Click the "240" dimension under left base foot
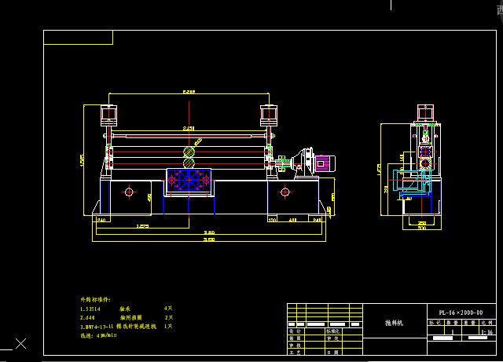Screen dimensions: 503x362 point(101,220)
